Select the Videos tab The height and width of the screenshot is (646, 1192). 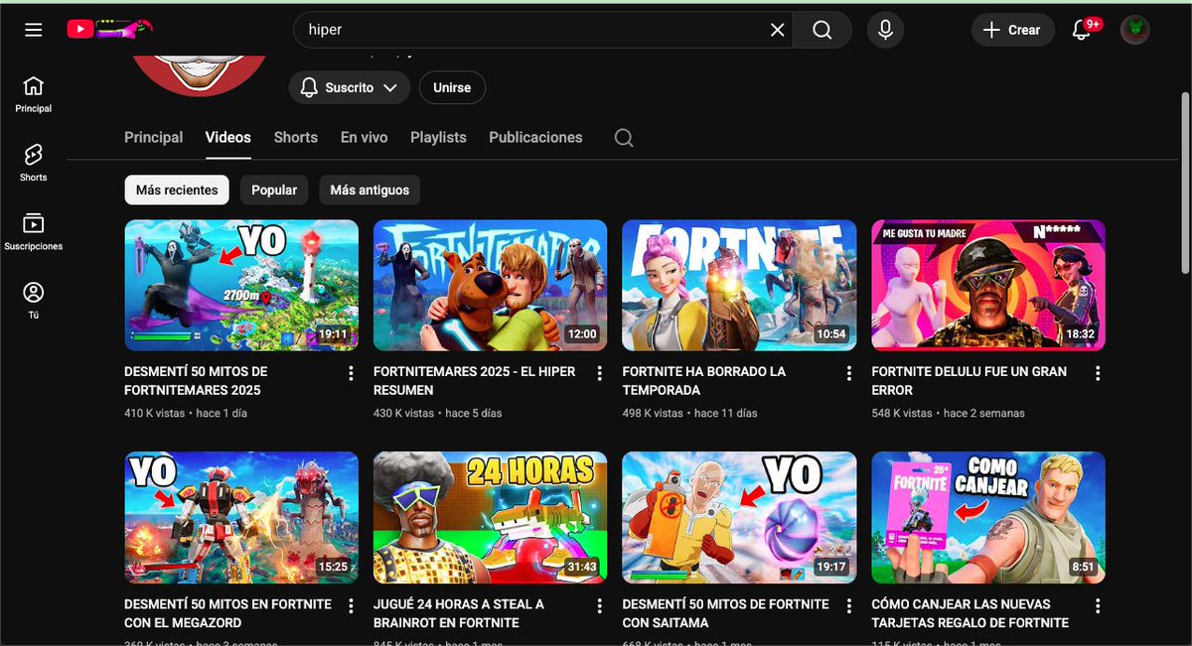(x=228, y=137)
